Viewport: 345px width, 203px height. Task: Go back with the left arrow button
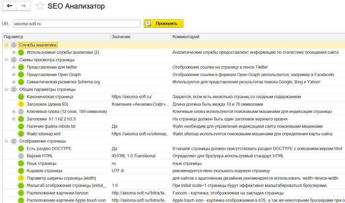click(x=9, y=6)
